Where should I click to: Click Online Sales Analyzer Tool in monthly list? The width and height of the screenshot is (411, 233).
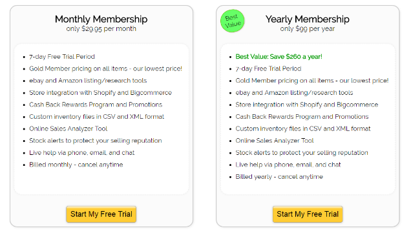(68, 128)
